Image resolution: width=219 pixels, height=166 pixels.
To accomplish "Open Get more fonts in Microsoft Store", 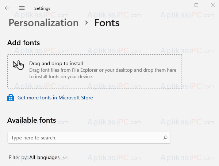I will tap(55, 98).
